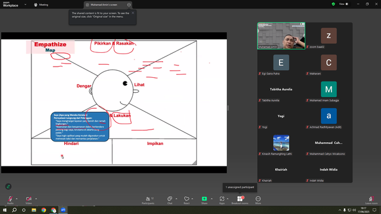Screen dimensions: 381x214
Task: Open the Participants panel
Action: [x=148, y=200]
